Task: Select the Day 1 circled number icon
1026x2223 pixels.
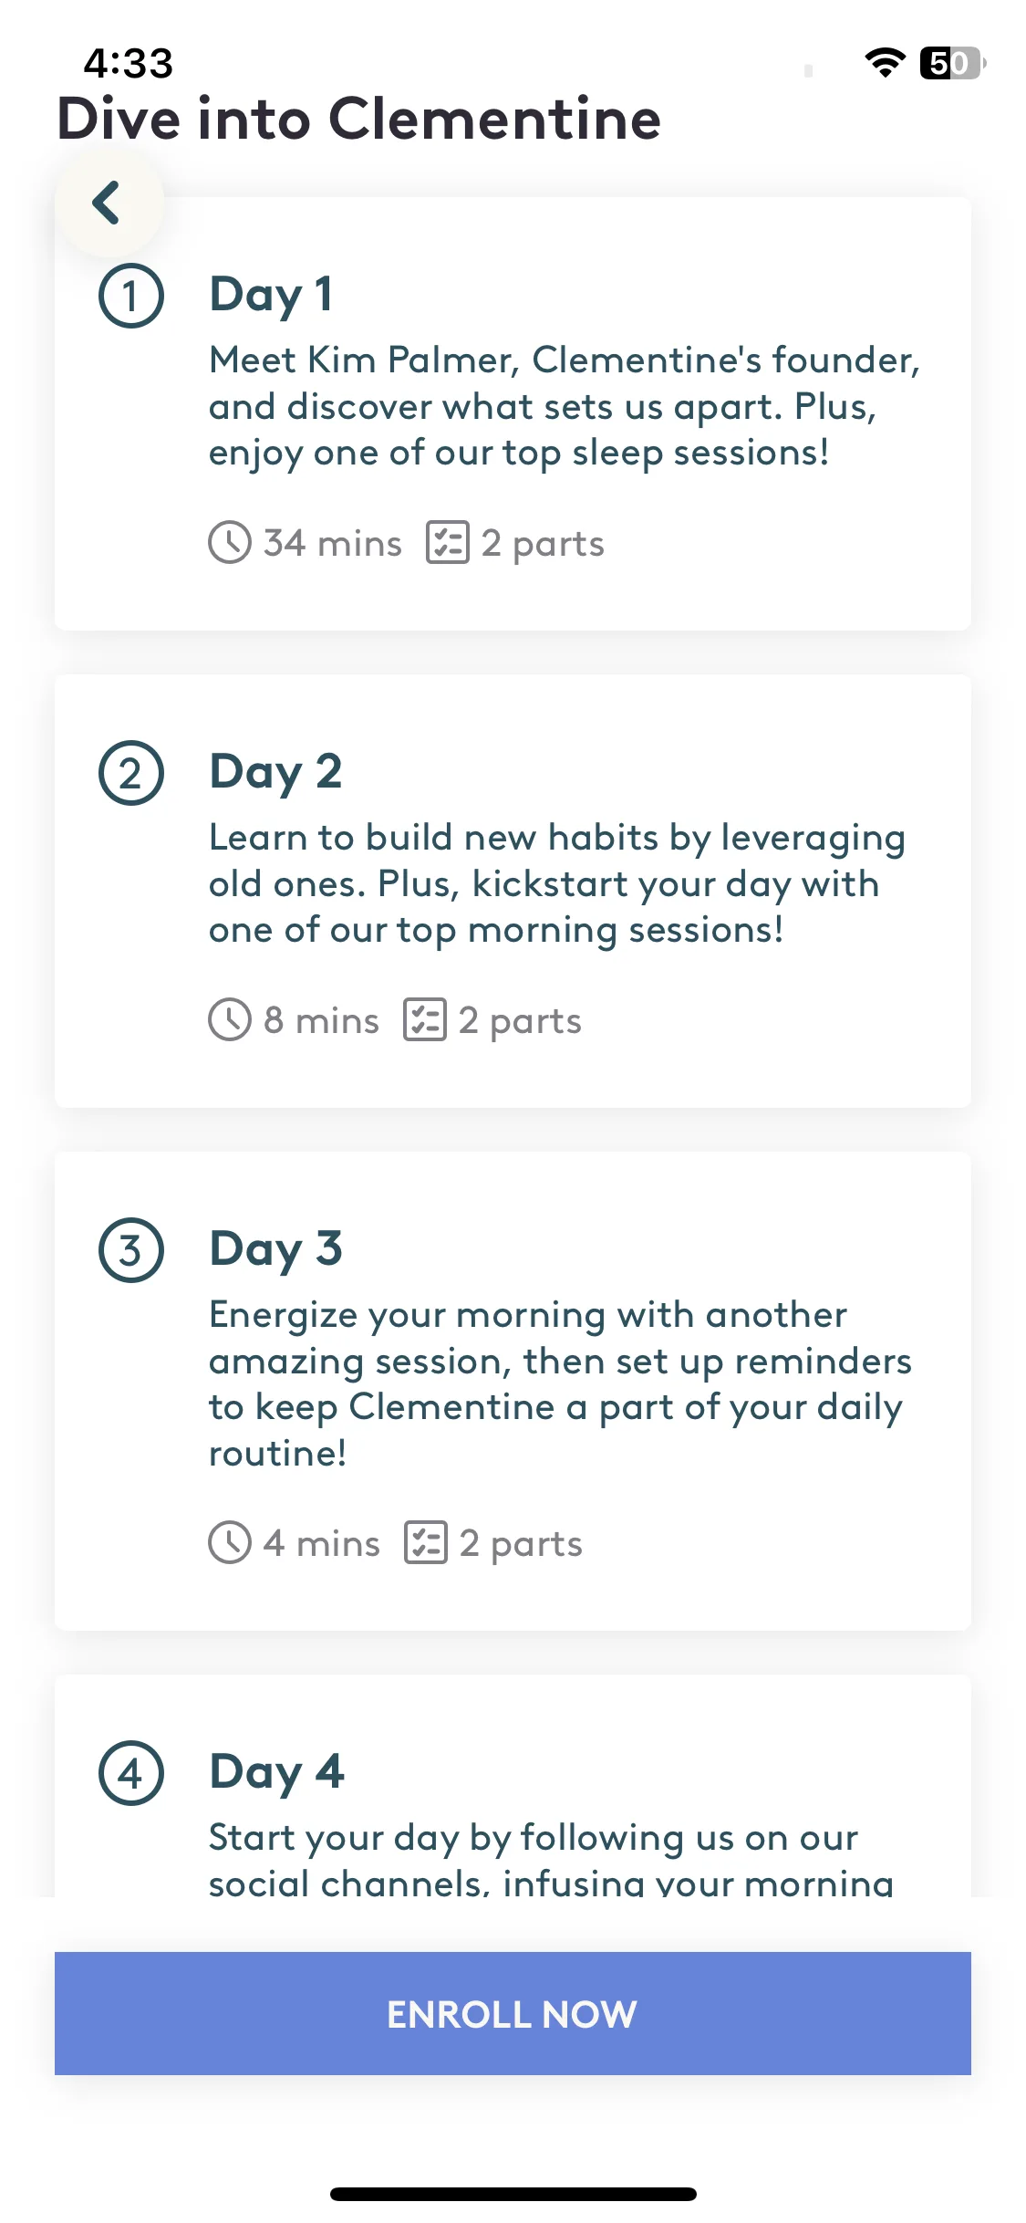Action: [131, 296]
